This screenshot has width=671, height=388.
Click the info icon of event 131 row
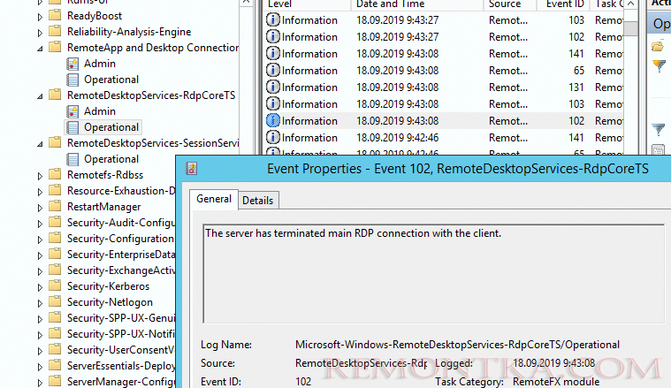273,87
